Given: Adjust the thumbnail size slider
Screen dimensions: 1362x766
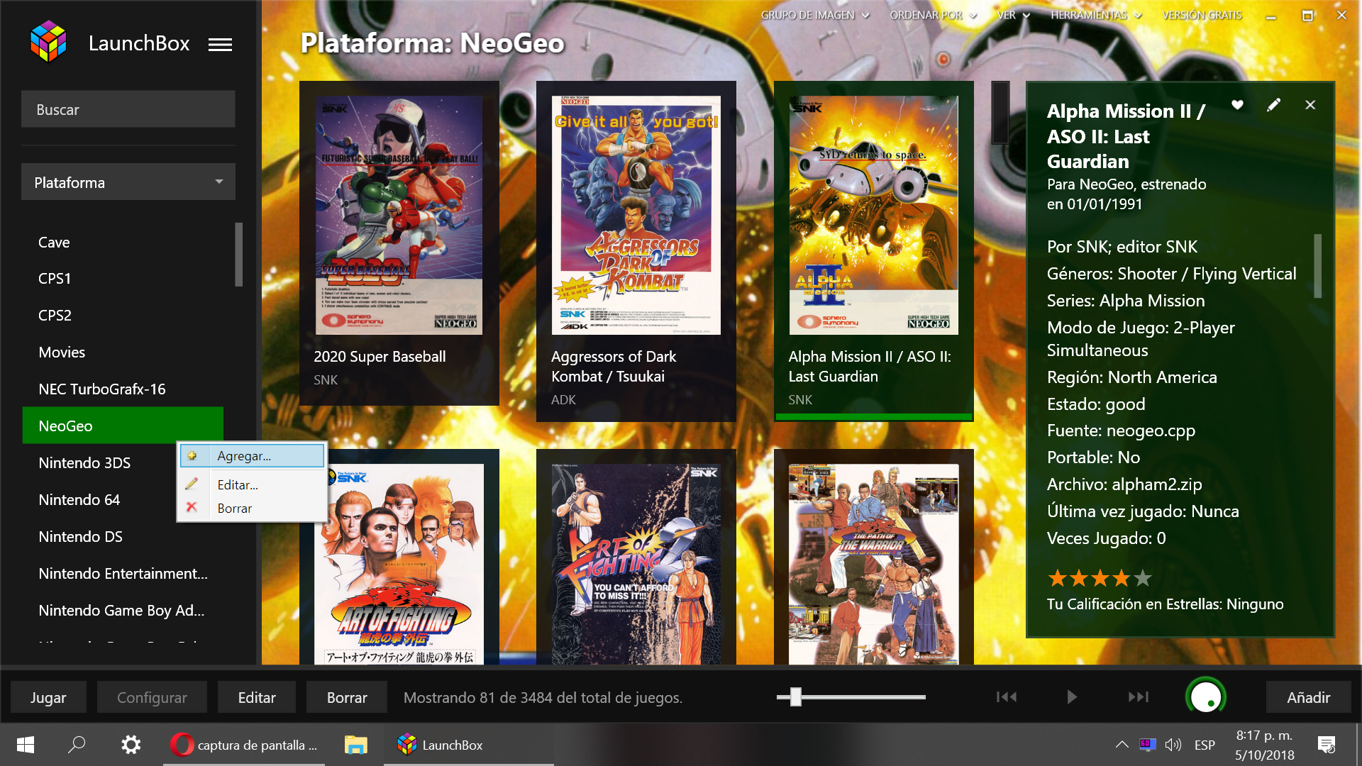Looking at the screenshot, I should (796, 697).
